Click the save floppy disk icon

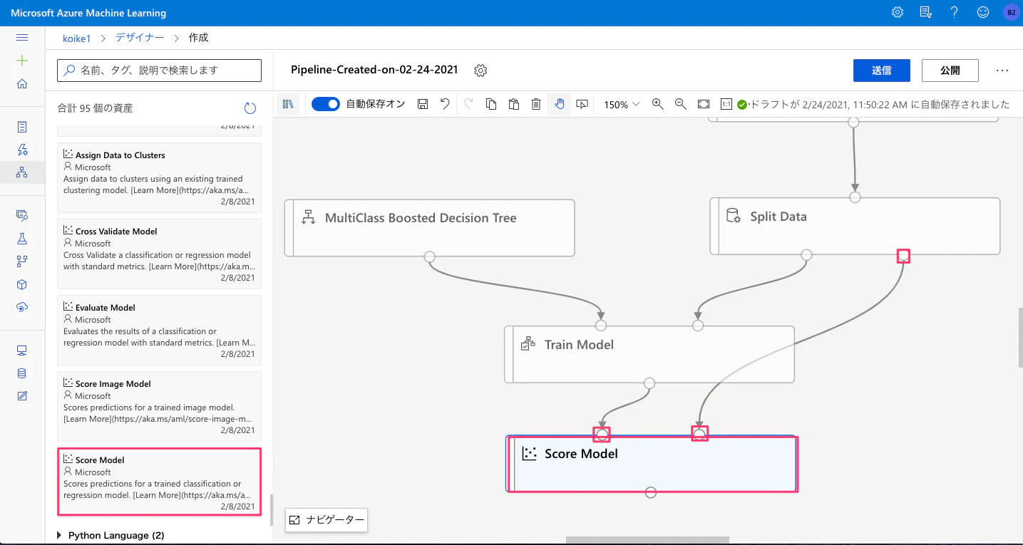coord(423,105)
